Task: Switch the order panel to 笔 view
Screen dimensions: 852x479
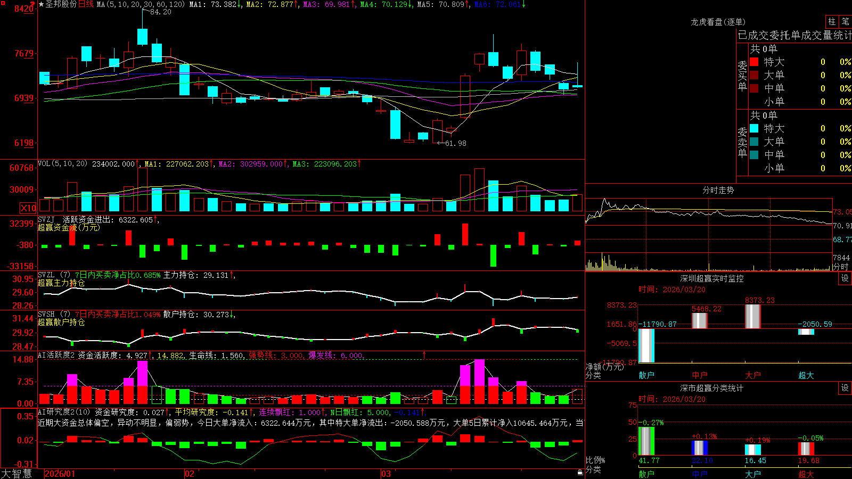Action: click(x=845, y=21)
